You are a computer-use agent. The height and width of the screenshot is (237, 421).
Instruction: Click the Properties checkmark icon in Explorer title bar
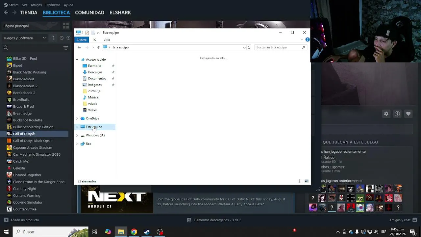click(87, 33)
